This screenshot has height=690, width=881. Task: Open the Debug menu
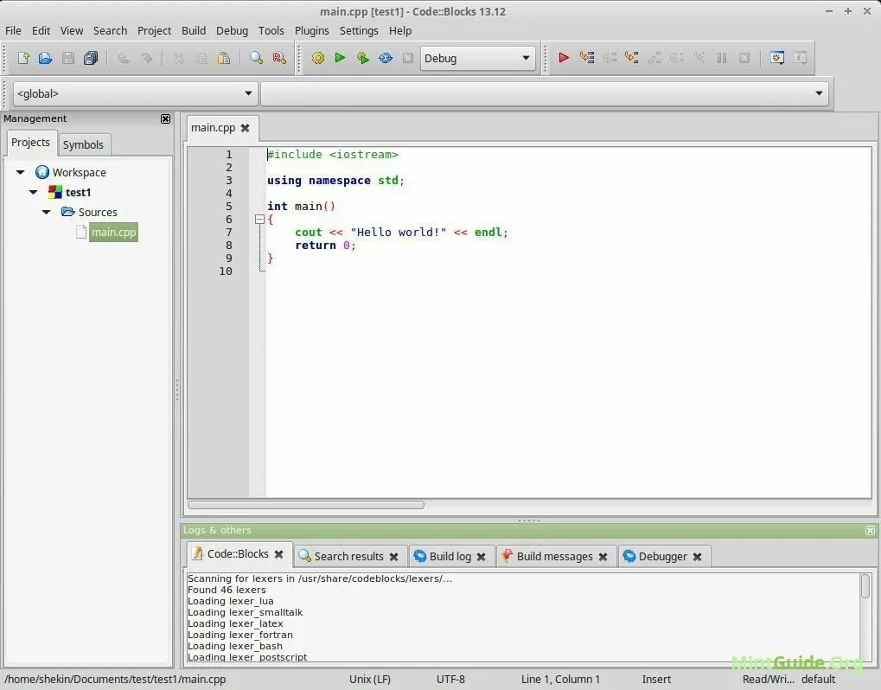click(x=232, y=31)
